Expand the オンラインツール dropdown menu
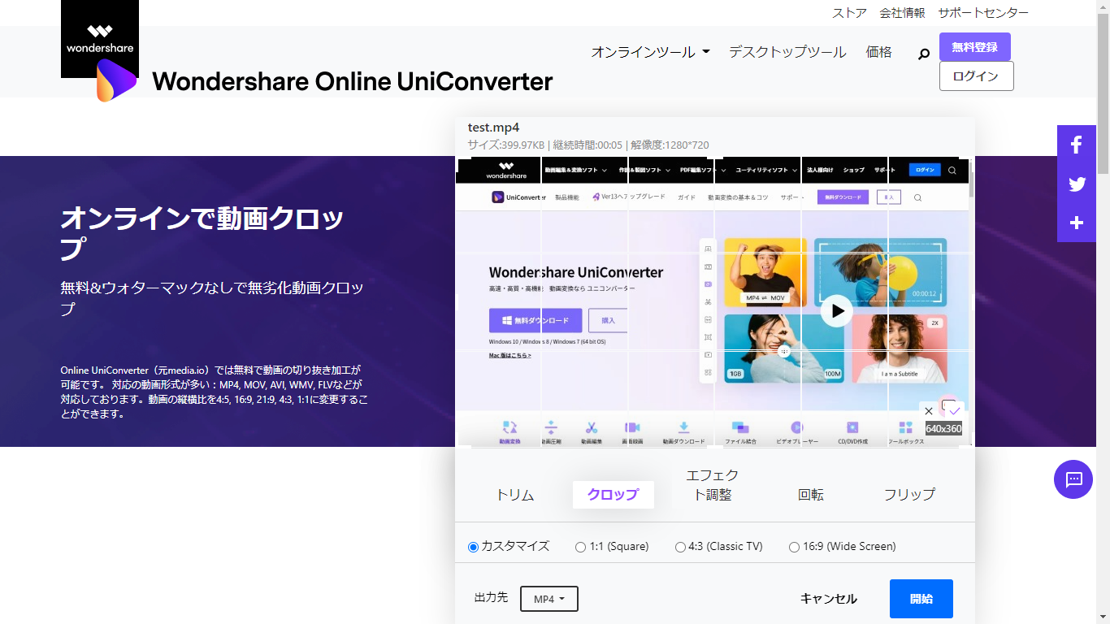The height and width of the screenshot is (624, 1110). (x=651, y=52)
